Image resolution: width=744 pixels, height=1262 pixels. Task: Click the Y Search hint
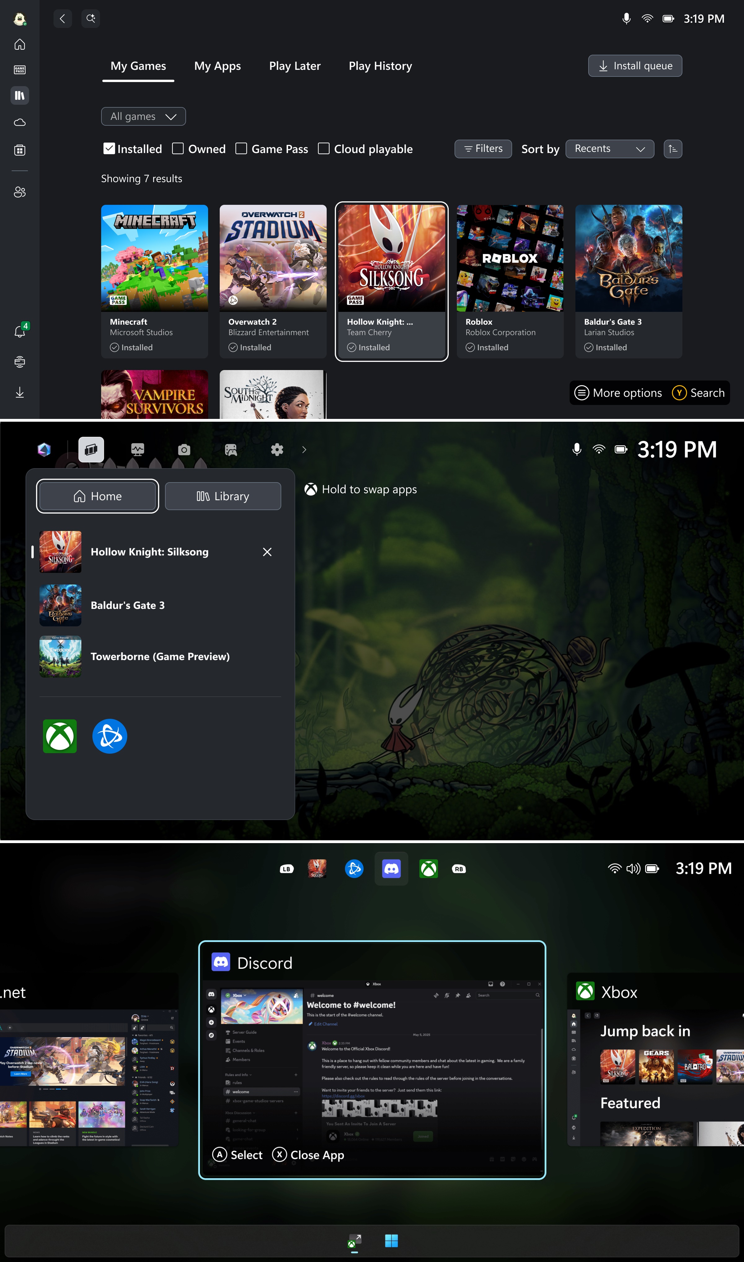point(698,393)
